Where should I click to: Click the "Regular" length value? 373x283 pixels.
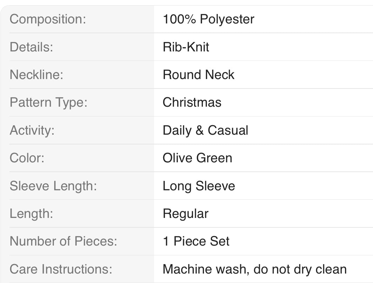[186, 213]
